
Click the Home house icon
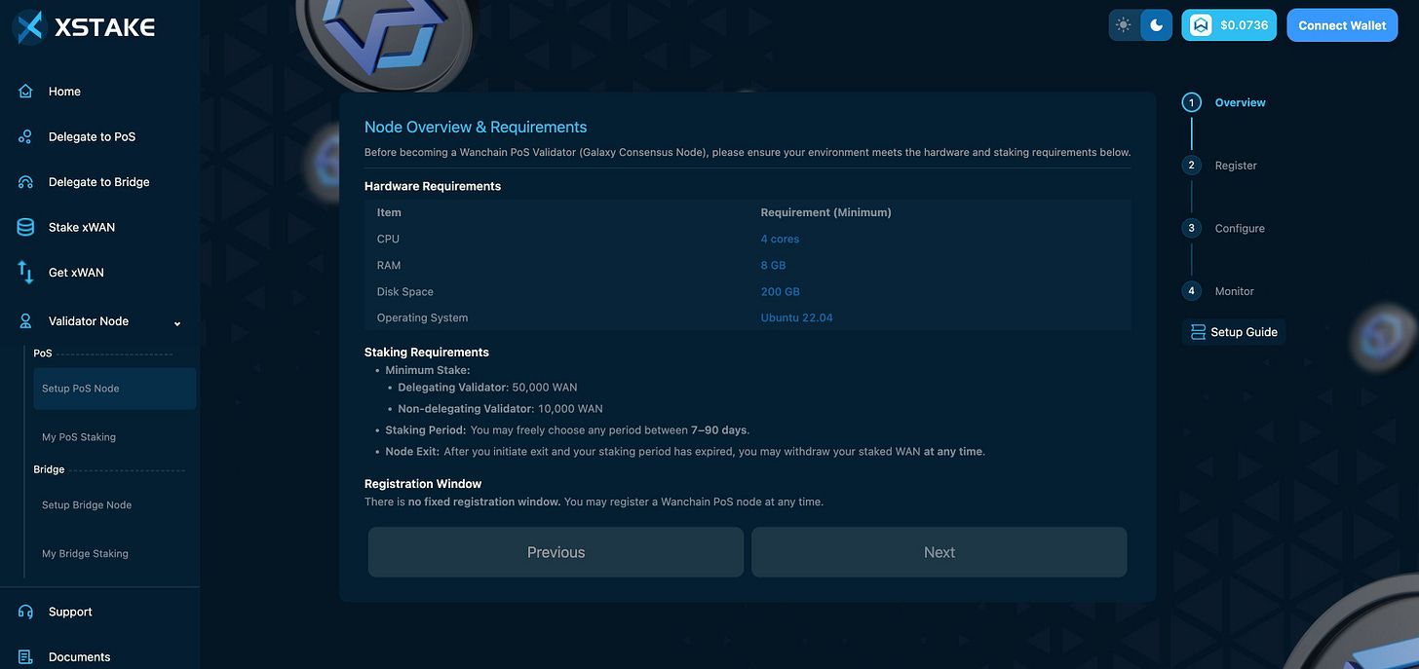tap(26, 92)
